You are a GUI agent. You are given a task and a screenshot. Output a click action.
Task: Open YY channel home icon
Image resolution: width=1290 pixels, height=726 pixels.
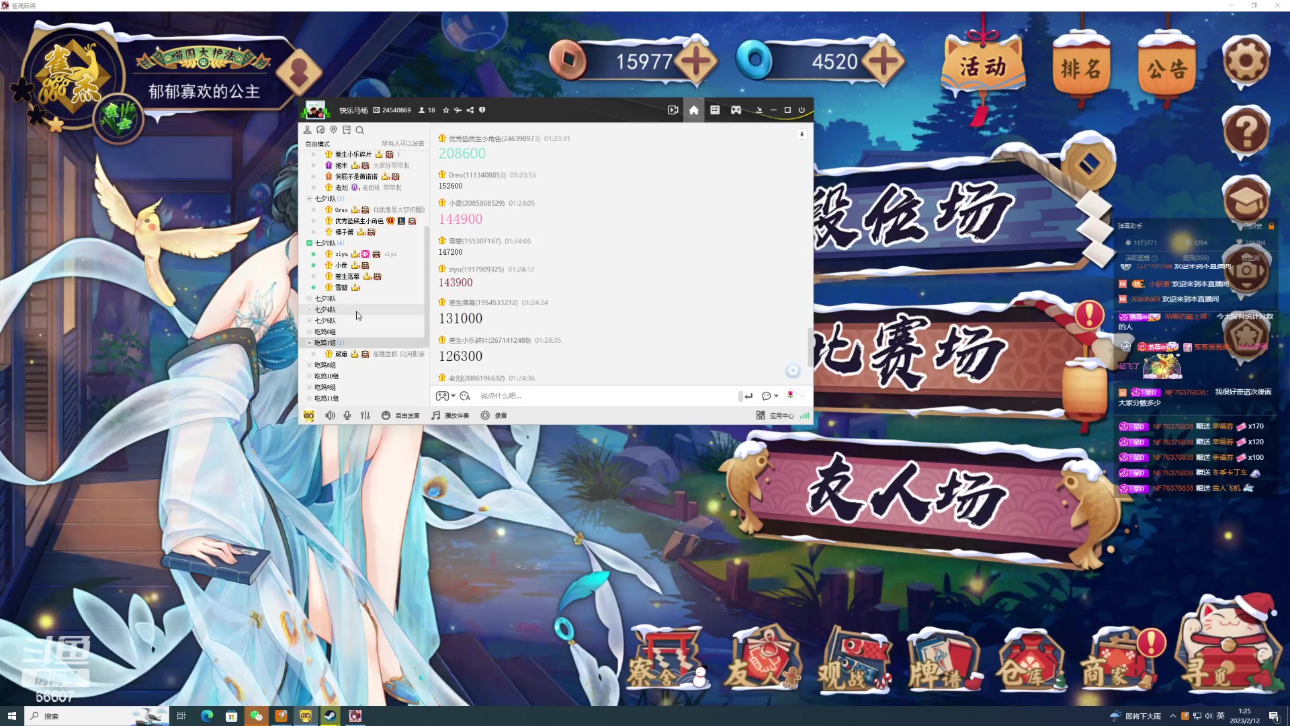tap(694, 110)
